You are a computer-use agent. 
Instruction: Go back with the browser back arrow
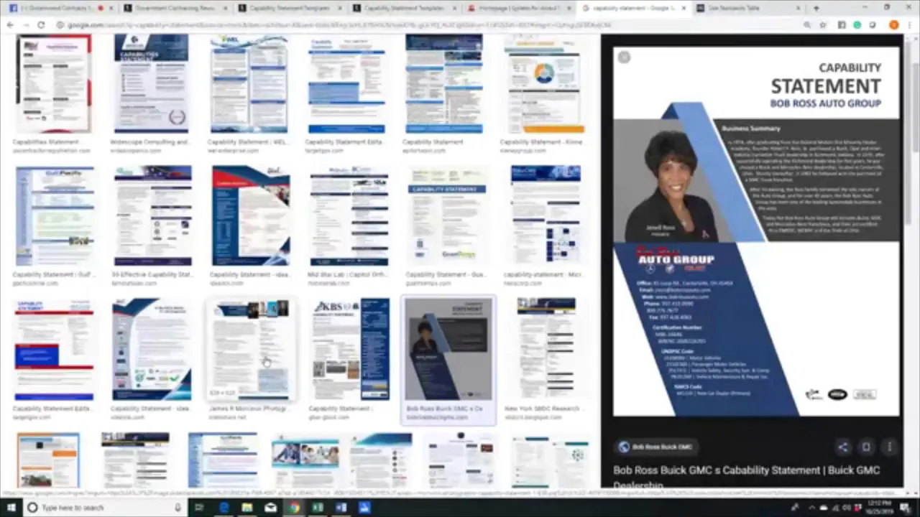(10, 25)
